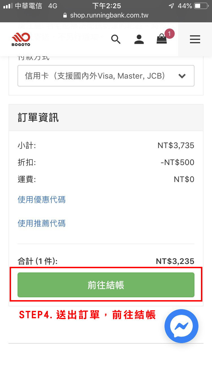Open the search magnifier icon
The height and width of the screenshot is (377, 212).
click(x=116, y=39)
